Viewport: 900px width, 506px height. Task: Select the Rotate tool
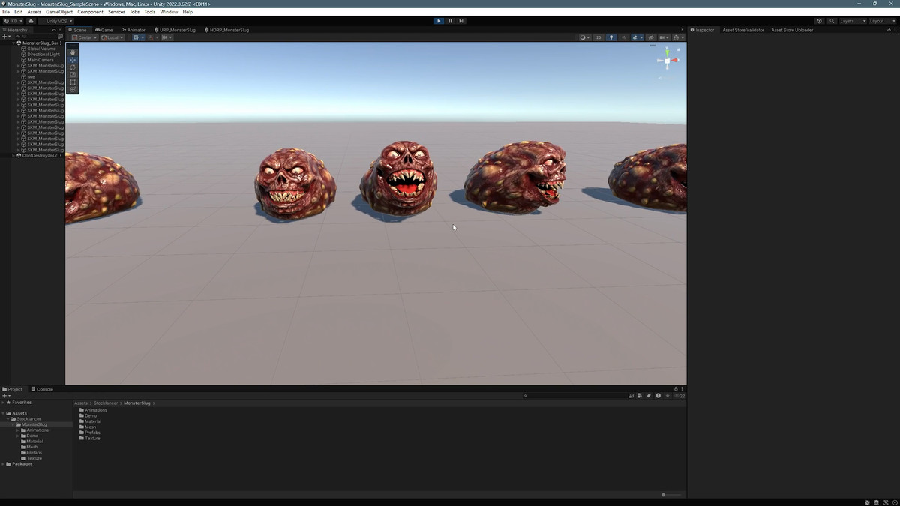click(x=73, y=67)
